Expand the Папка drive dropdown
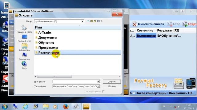 (82, 21)
